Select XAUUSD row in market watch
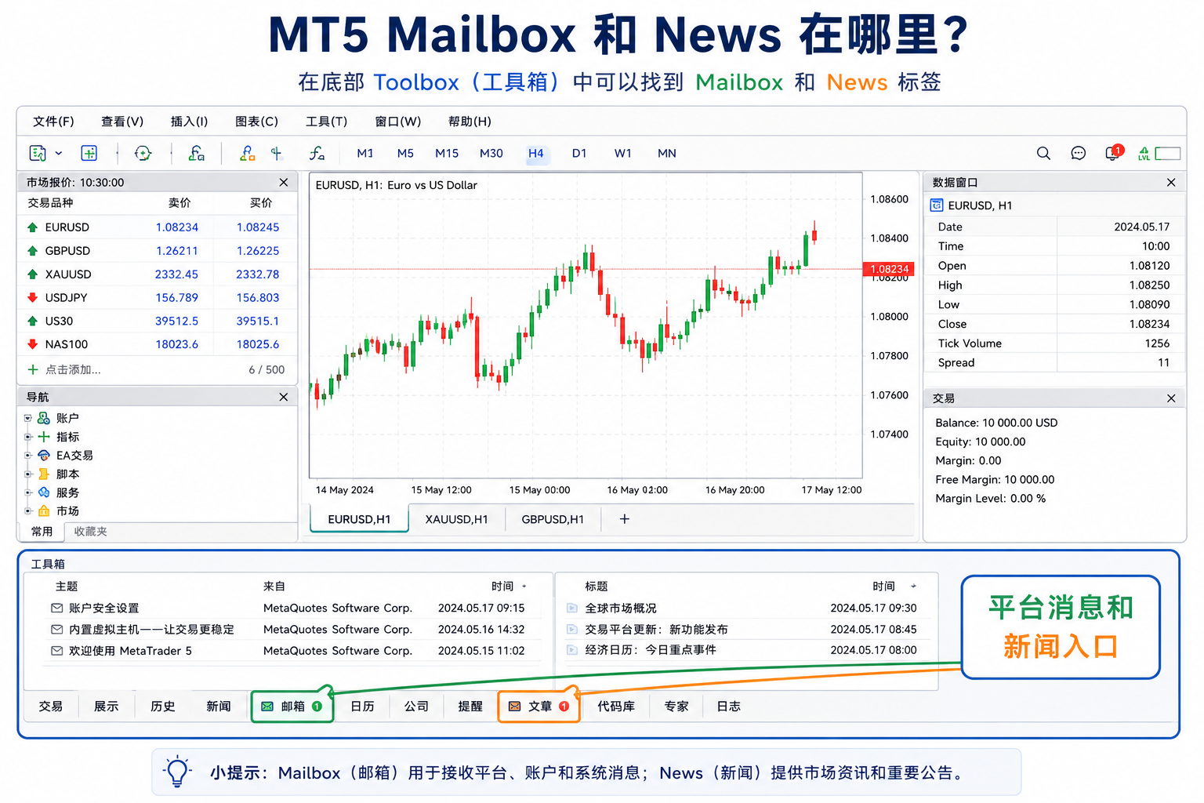This screenshot has width=1204, height=803. tap(157, 274)
